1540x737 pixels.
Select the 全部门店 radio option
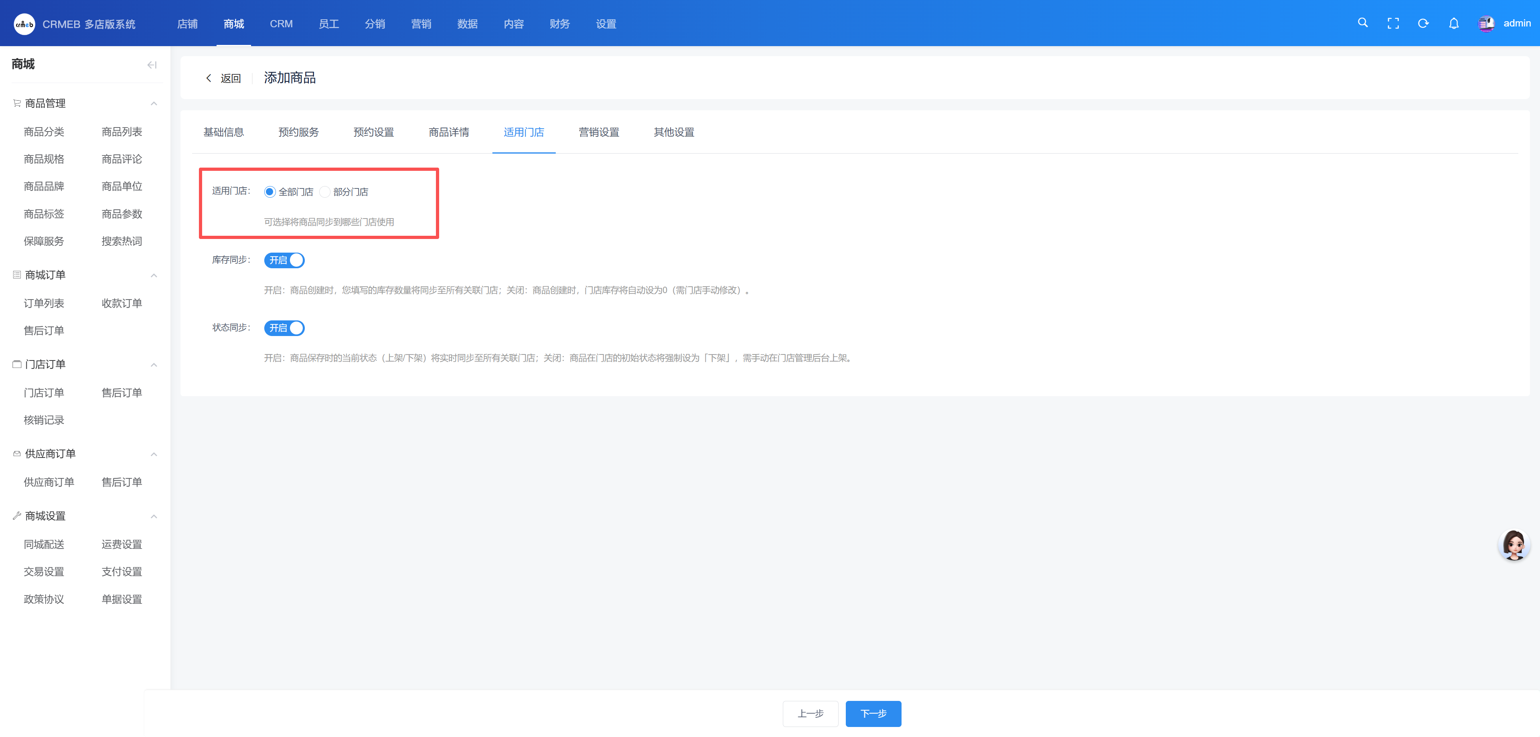[269, 192]
